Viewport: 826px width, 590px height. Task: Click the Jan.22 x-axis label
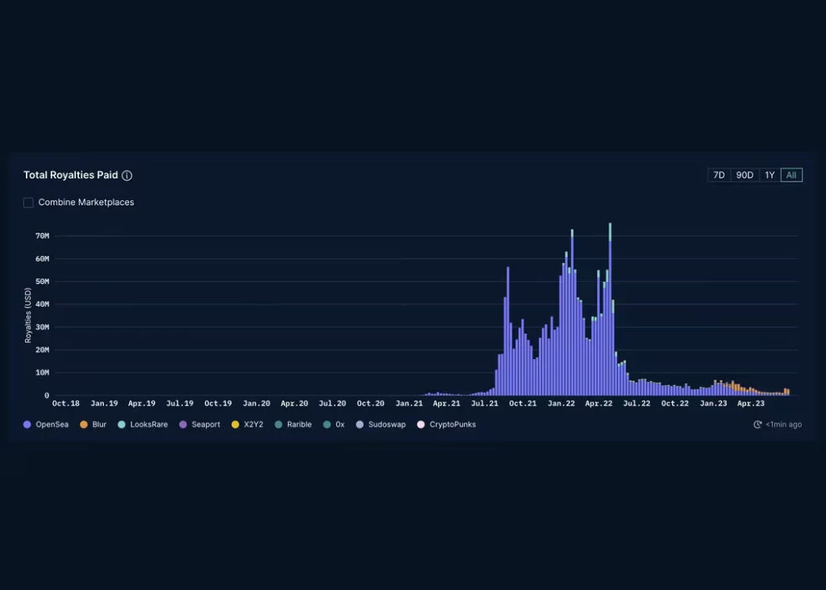click(561, 404)
